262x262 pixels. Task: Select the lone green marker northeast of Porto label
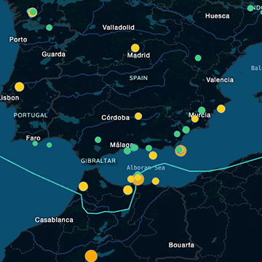click(49, 28)
